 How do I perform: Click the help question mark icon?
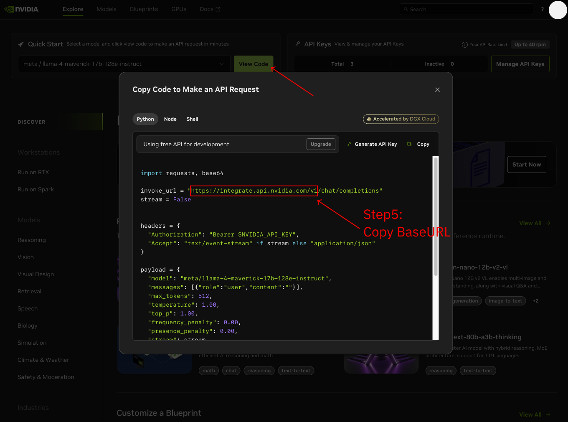tap(543, 9)
